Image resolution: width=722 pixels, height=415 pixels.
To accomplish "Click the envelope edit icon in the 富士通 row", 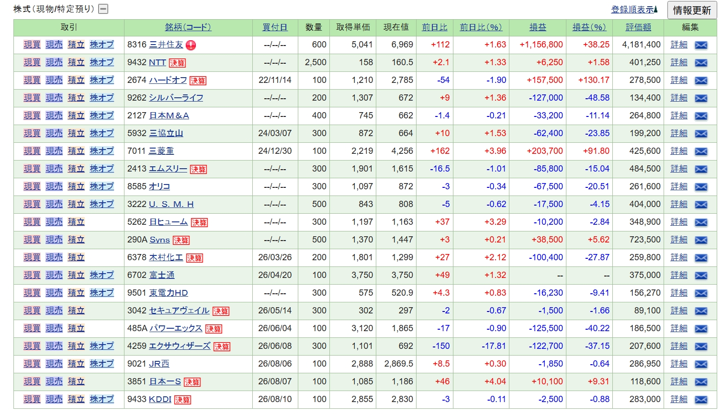I will (701, 276).
